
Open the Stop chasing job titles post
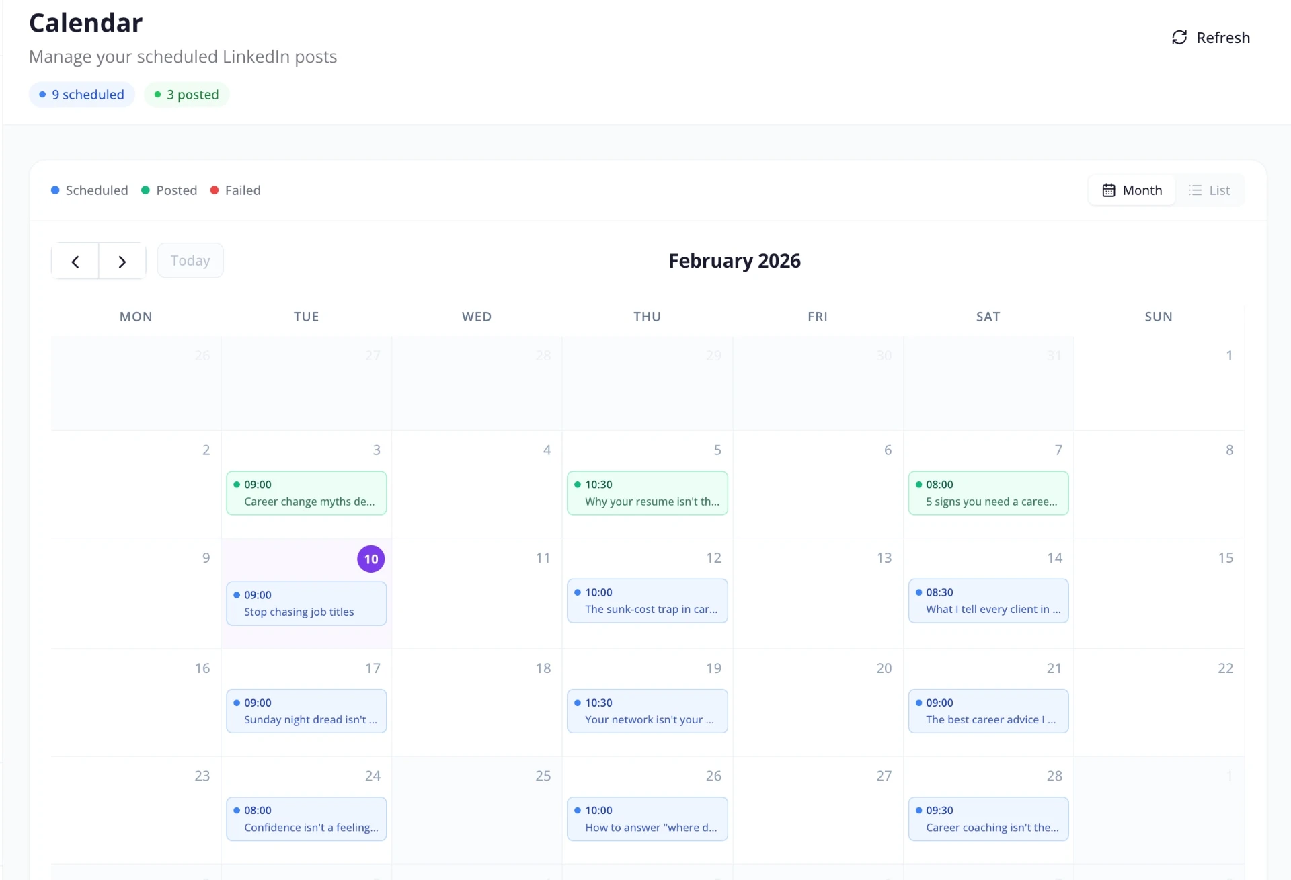307,604
